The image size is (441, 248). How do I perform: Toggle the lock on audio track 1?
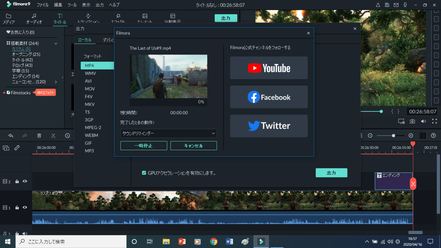click(x=17, y=233)
